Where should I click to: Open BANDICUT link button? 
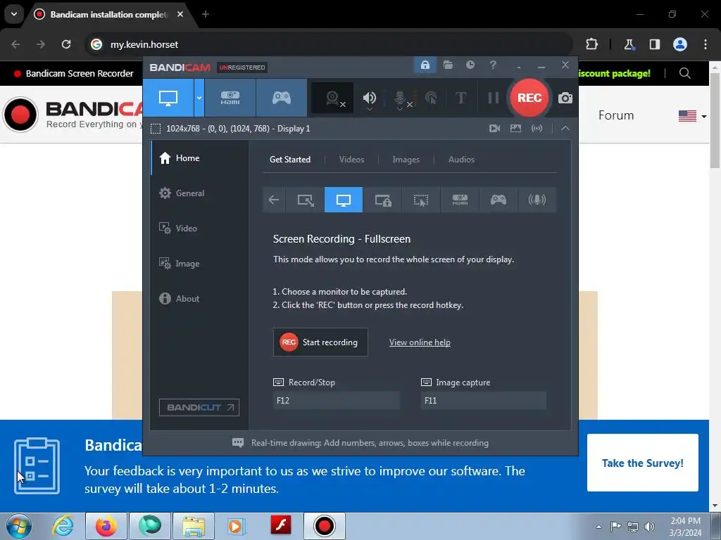click(199, 407)
